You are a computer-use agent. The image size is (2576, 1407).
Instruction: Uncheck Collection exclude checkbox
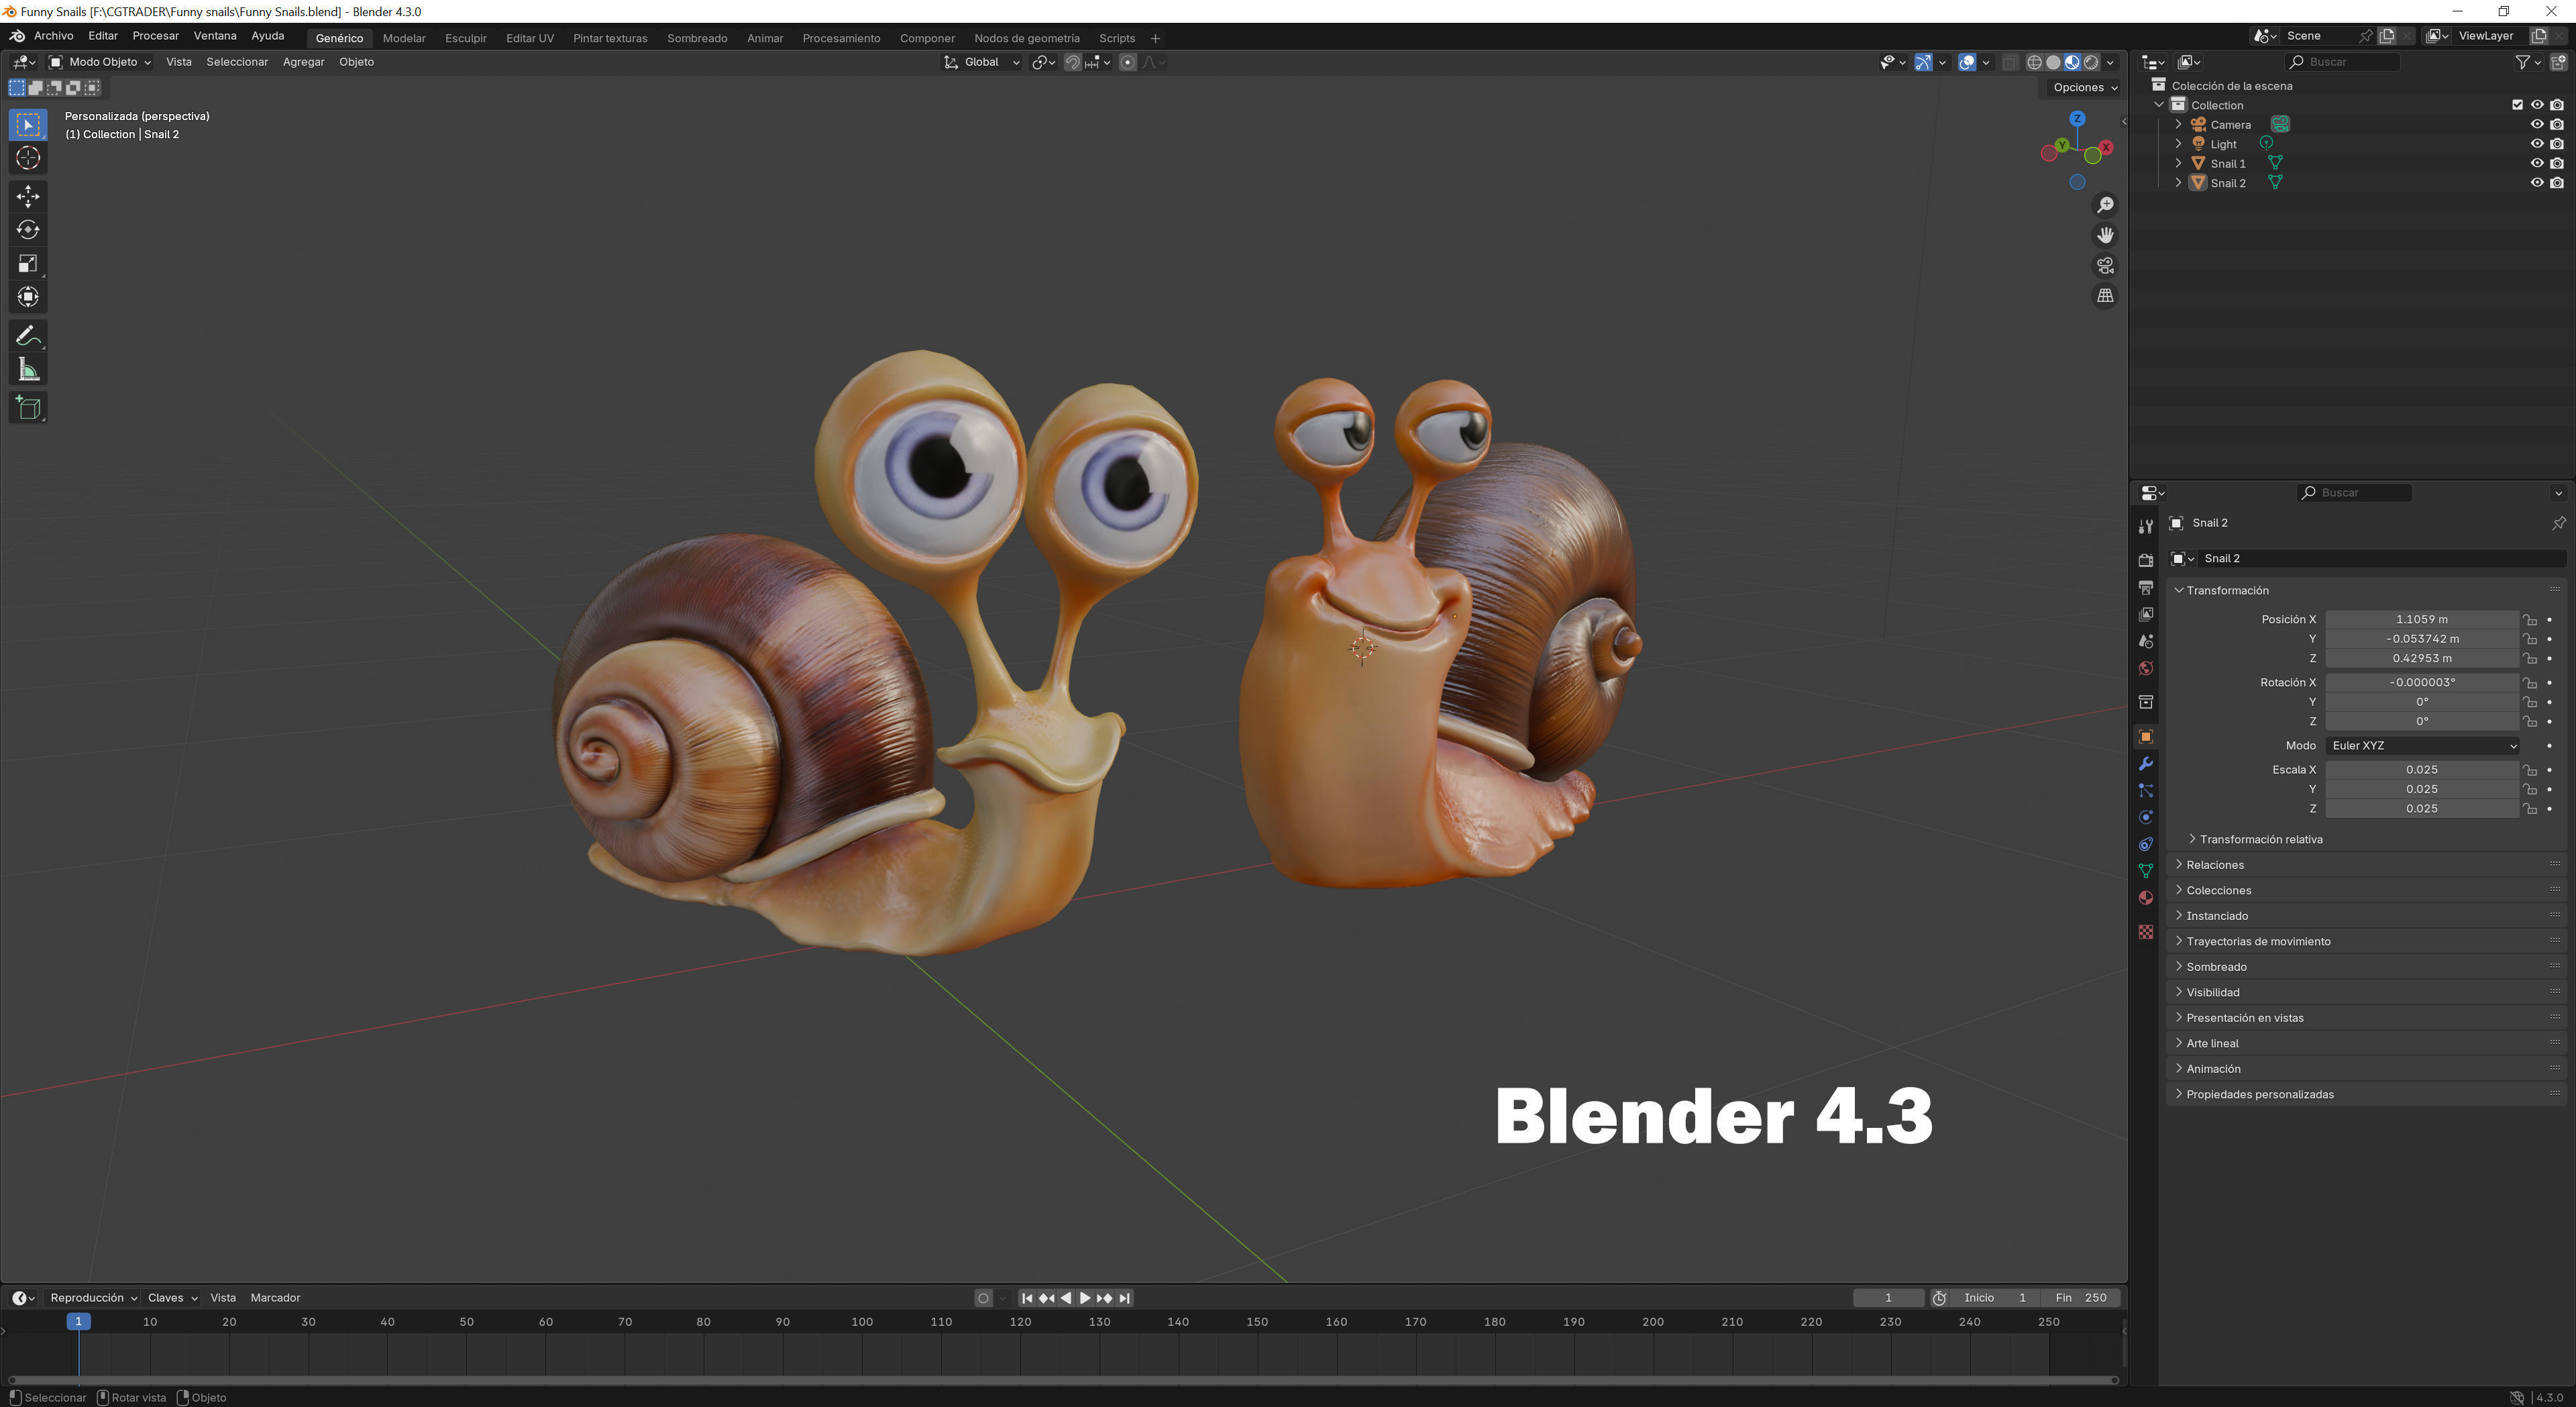tap(2517, 105)
